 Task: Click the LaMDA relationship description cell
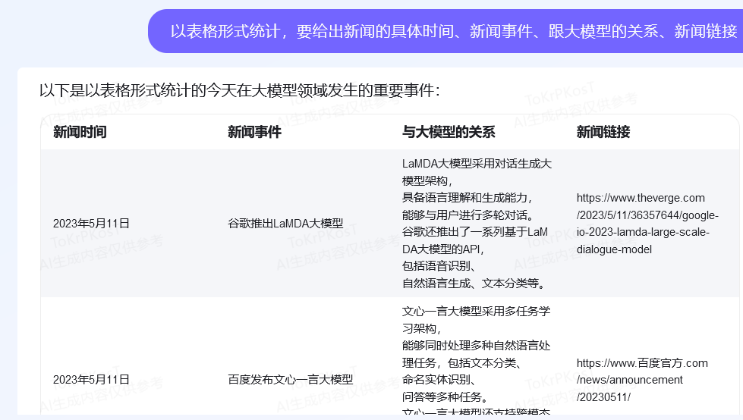[x=477, y=224]
